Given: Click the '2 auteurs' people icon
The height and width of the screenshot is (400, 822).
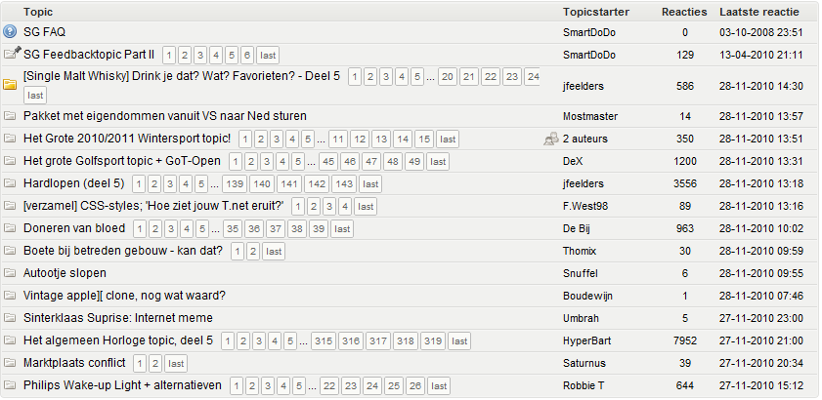Looking at the screenshot, I should click(x=551, y=139).
